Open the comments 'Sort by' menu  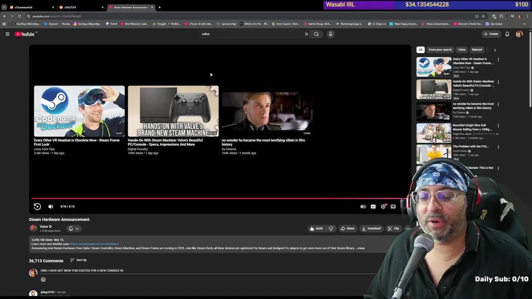point(79,260)
